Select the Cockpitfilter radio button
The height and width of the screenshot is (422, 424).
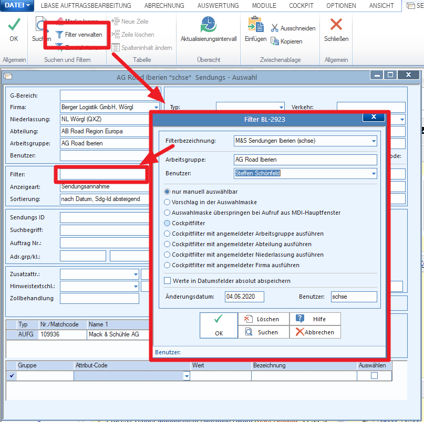pyautogui.click(x=167, y=223)
